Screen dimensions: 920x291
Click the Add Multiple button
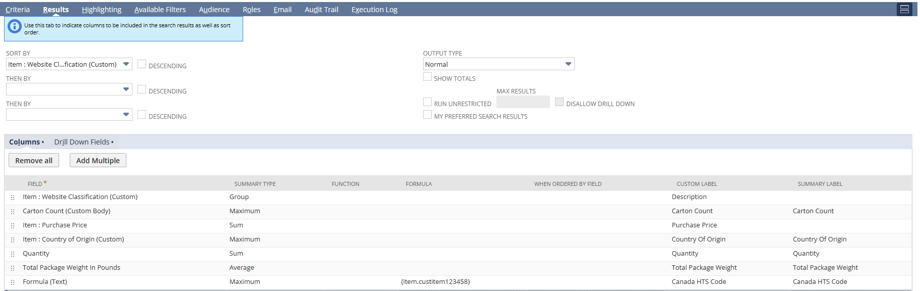pos(98,161)
